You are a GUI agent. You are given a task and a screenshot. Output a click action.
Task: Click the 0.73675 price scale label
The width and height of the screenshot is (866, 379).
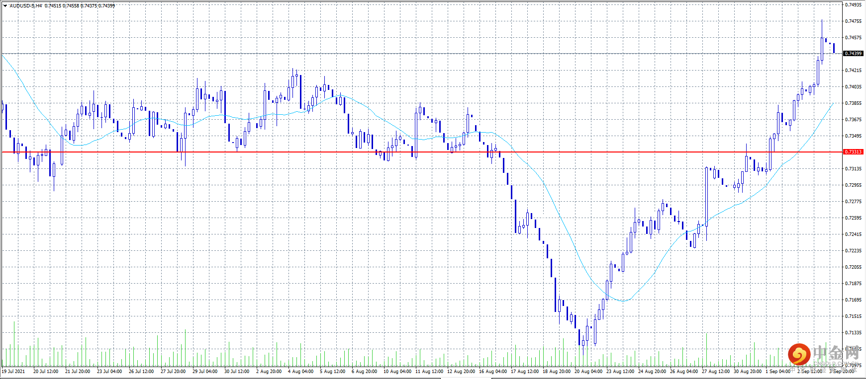854,120
